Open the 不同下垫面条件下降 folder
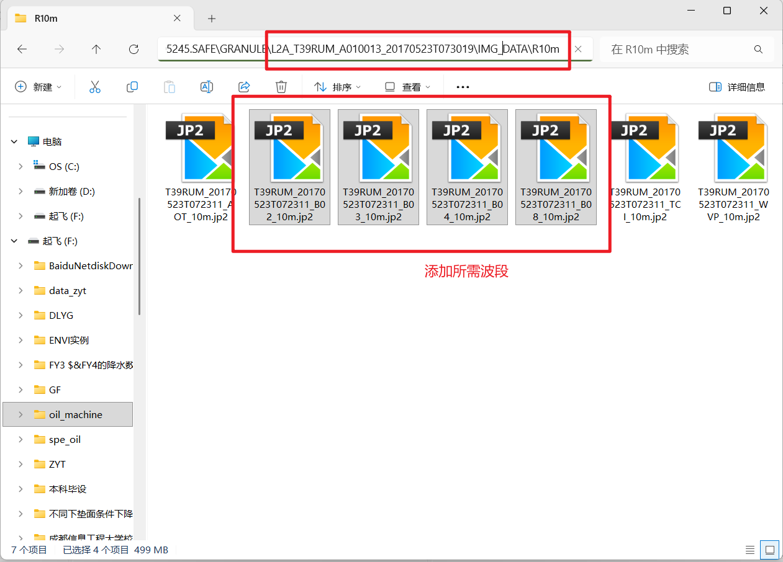Viewport: 783px width, 562px height. pyautogui.click(x=91, y=514)
